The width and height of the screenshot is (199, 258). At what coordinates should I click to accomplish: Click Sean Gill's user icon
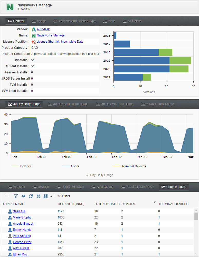(x=10, y=212)
